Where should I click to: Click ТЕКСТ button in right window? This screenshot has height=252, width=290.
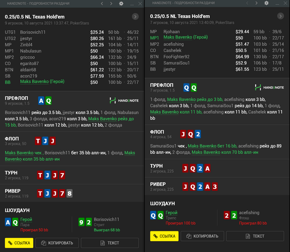255,236
